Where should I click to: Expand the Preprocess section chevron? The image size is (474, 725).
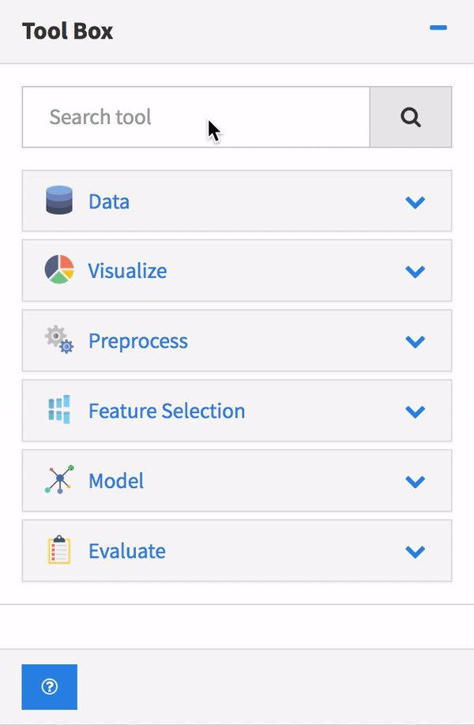tap(415, 342)
